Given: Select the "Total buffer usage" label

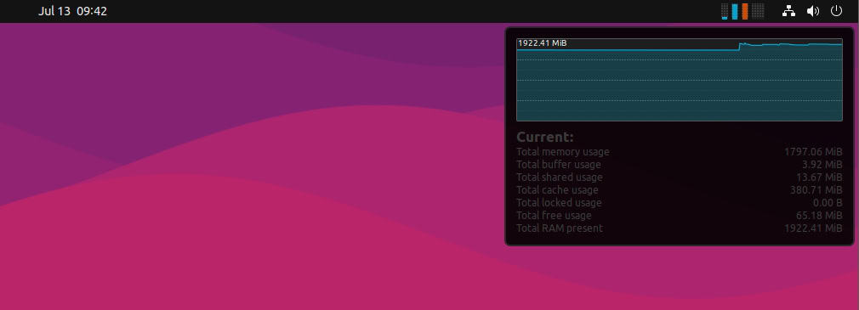Looking at the screenshot, I should (559, 165).
